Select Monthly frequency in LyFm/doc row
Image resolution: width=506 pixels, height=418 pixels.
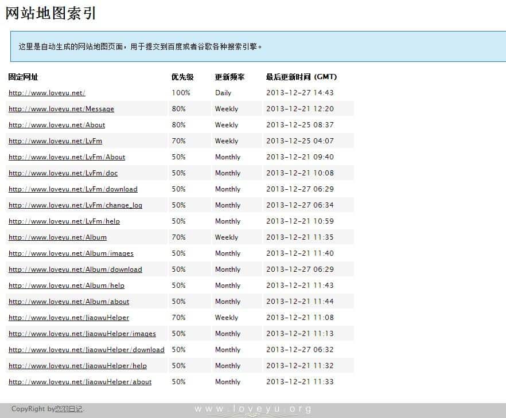point(228,173)
